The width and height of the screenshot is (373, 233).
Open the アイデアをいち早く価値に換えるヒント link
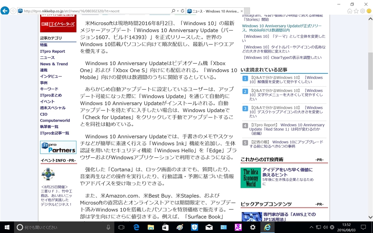tap(288, 172)
